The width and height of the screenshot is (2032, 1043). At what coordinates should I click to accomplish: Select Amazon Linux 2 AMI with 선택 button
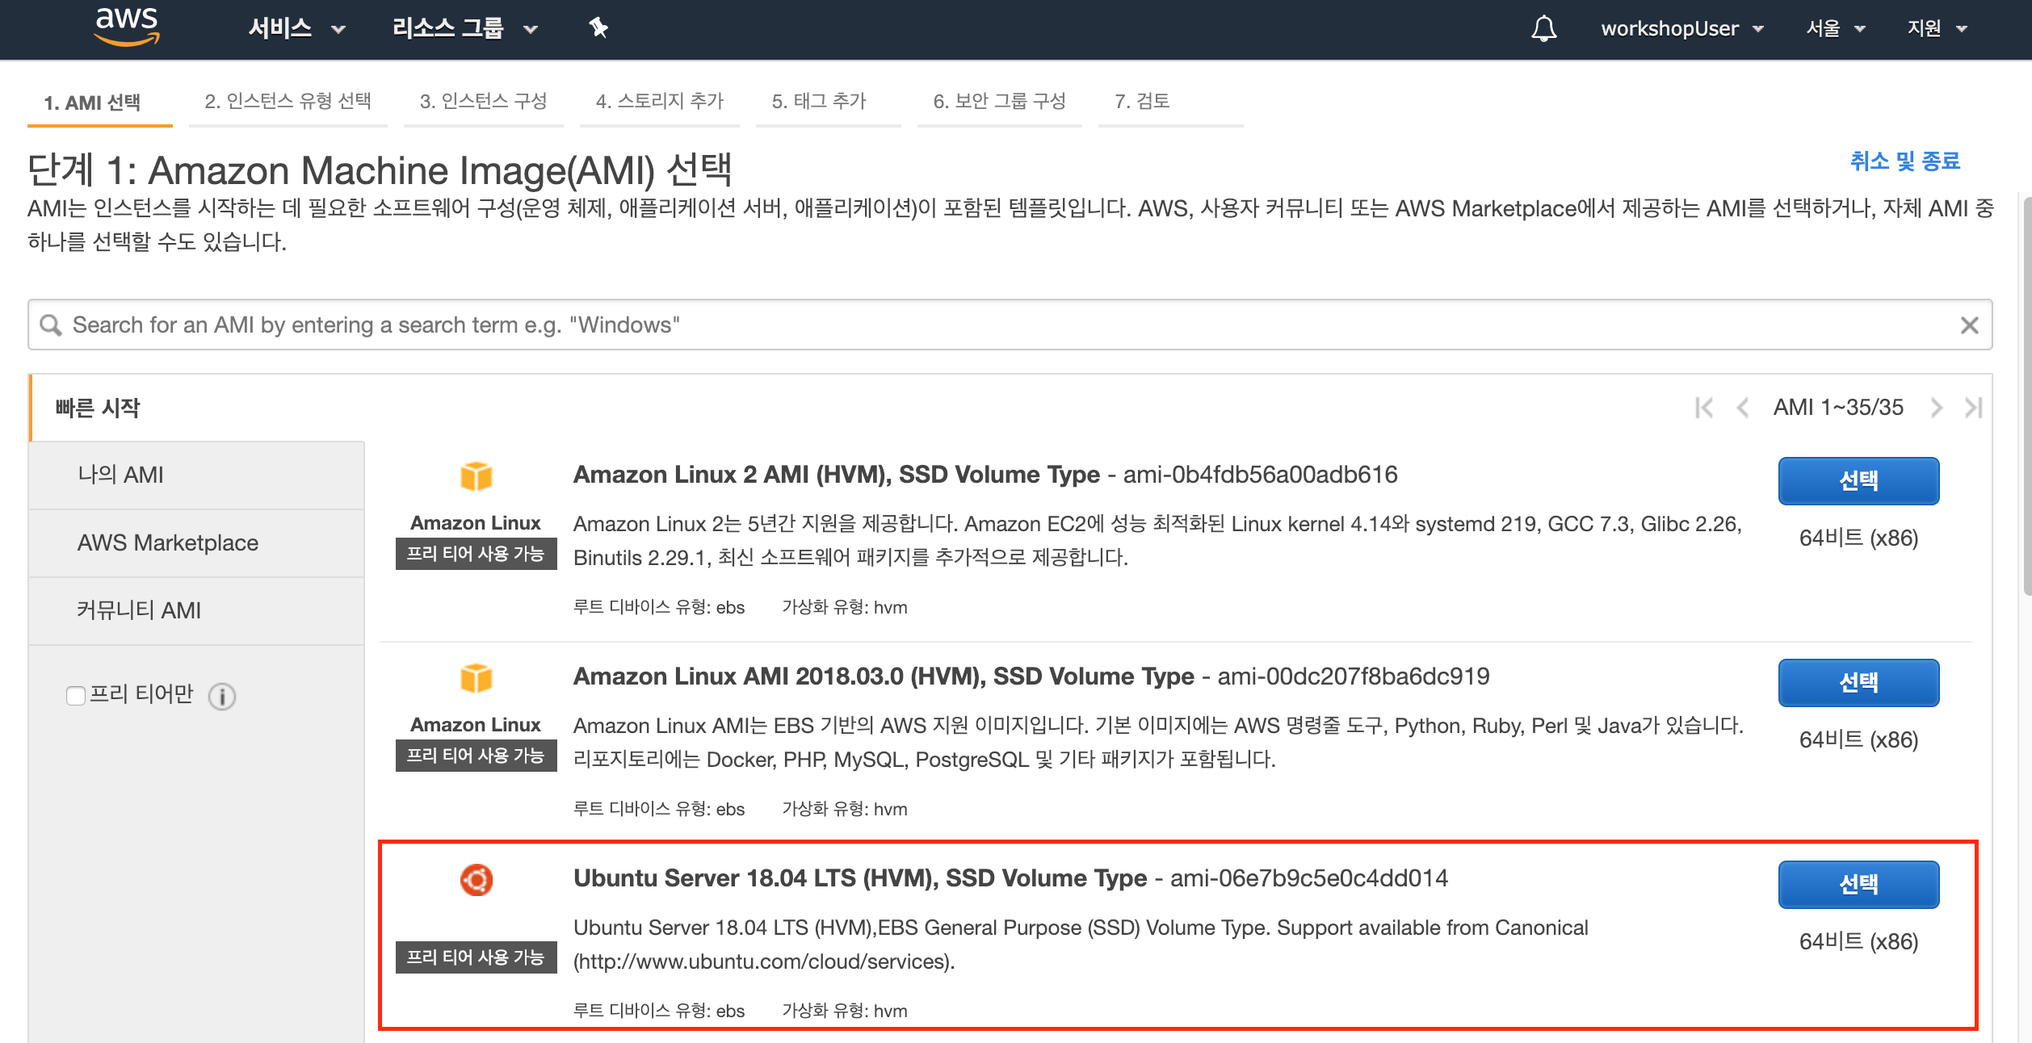(1858, 481)
